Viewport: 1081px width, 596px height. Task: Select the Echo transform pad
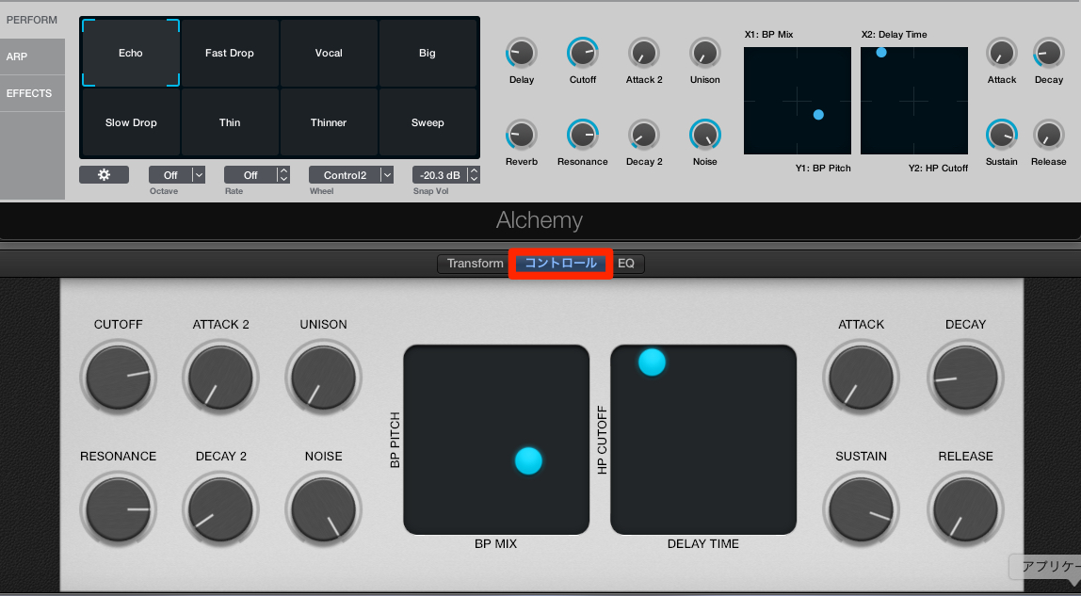pyautogui.click(x=131, y=53)
